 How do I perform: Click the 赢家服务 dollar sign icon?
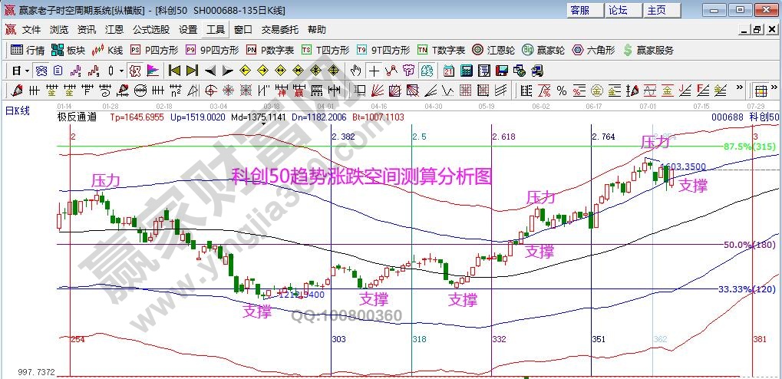629,50
